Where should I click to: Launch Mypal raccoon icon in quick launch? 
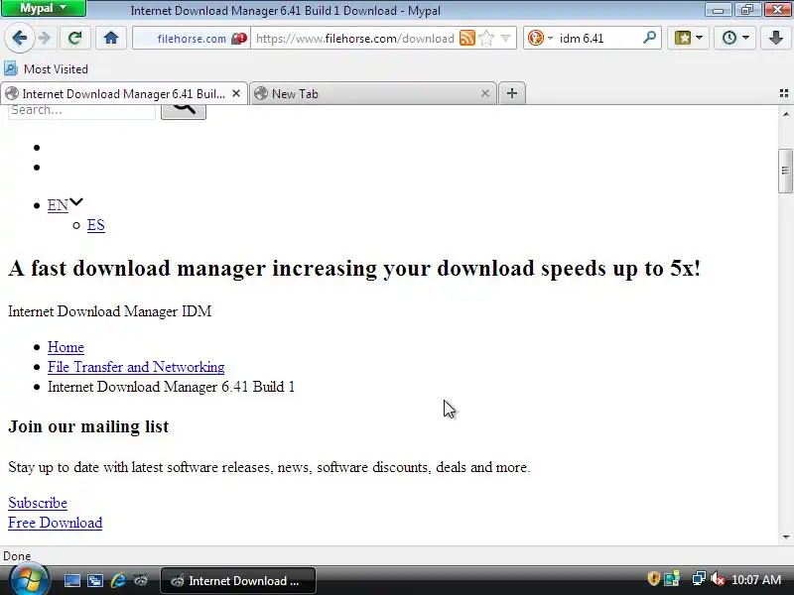[x=141, y=580]
